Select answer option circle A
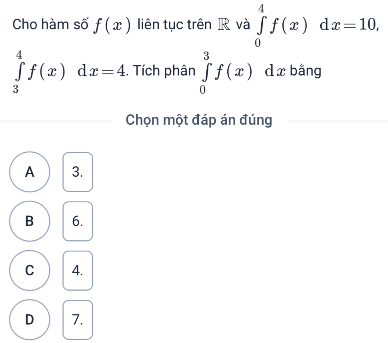388x343 pixels. [30, 172]
